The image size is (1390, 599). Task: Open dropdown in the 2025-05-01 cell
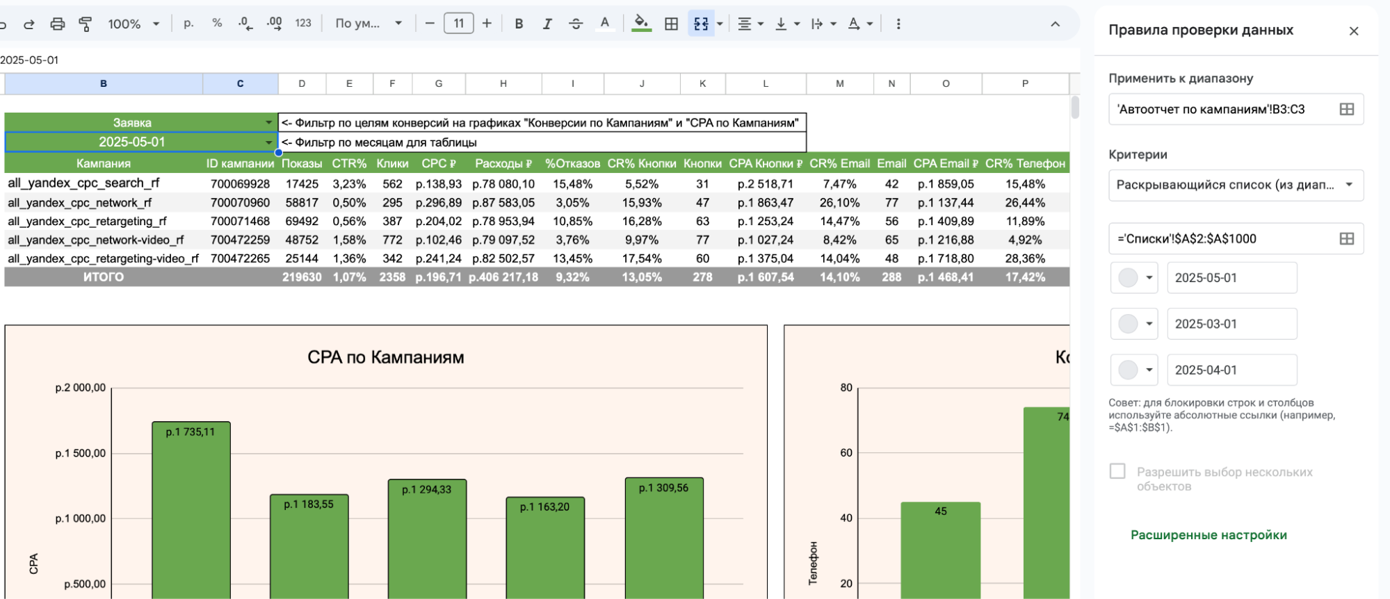268,142
